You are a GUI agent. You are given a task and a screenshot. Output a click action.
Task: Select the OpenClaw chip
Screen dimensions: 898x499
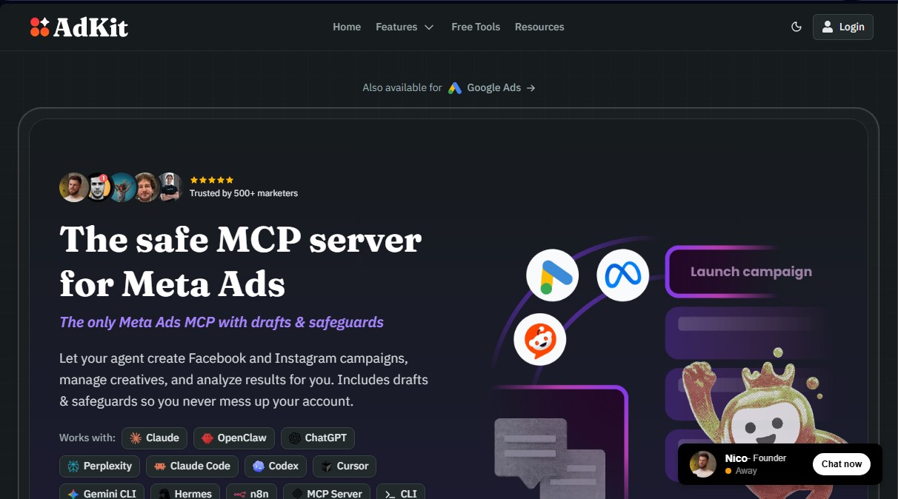click(234, 438)
